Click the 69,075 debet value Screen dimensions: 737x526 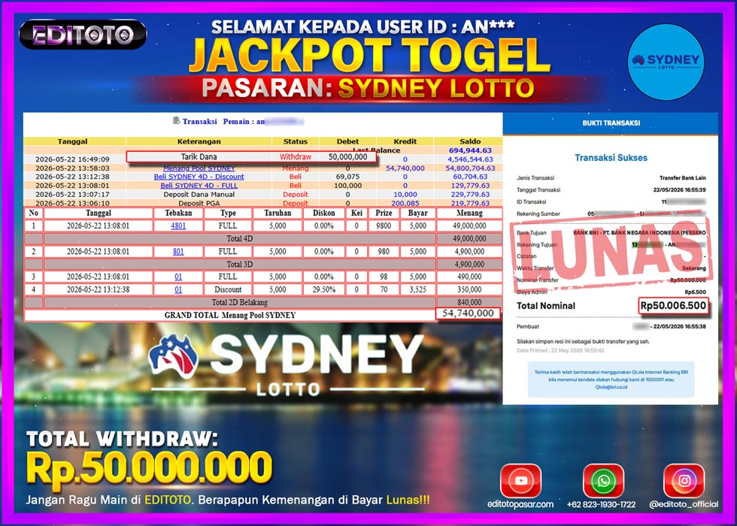(347, 177)
